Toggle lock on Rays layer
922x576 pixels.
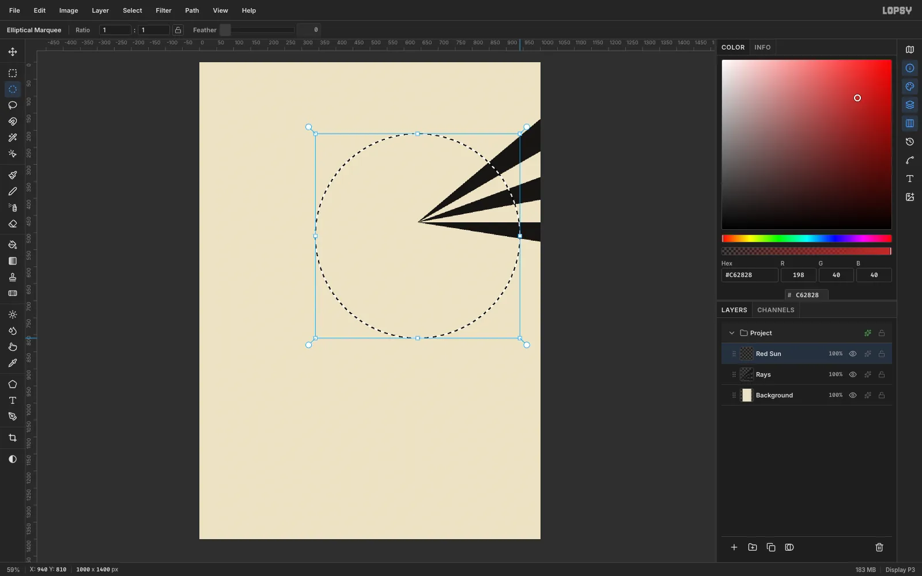click(882, 374)
